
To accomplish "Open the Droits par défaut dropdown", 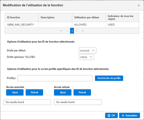I will (x=88, y=51).
